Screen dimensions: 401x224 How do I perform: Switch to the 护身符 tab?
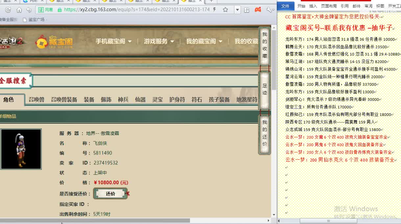(x=177, y=100)
